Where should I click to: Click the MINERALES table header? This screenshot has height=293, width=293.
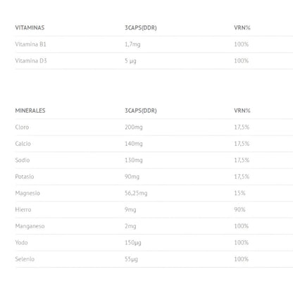point(30,111)
